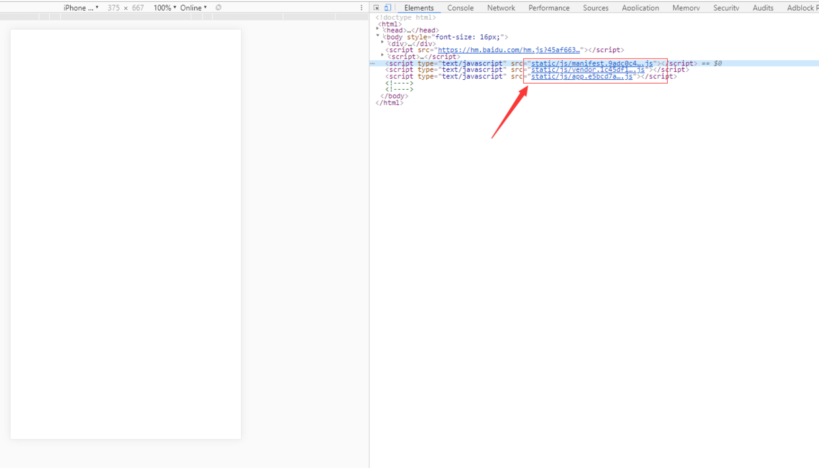The image size is (819, 468).
Task: Open the iPhone device dropdown
Action: pyautogui.click(x=81, y=8)
